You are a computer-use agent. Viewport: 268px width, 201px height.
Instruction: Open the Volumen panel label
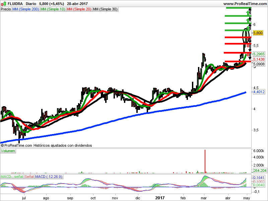coord(8,151)
